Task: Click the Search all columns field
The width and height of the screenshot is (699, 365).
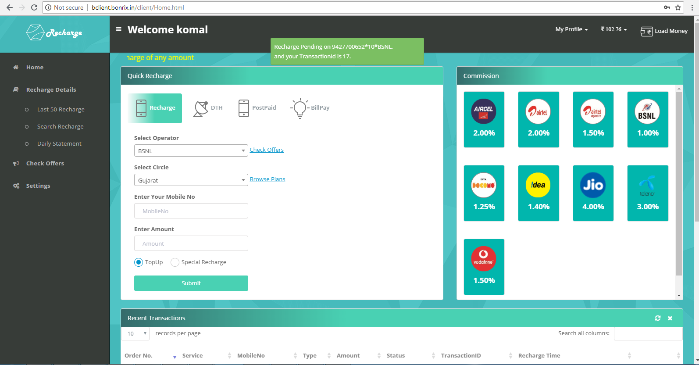Action: coord(648,333)
